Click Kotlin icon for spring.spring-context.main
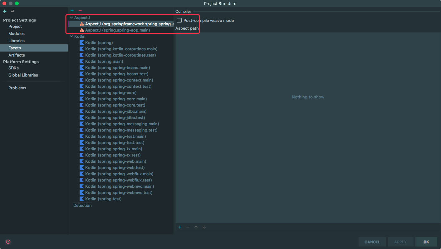 (x=82, y=80)
